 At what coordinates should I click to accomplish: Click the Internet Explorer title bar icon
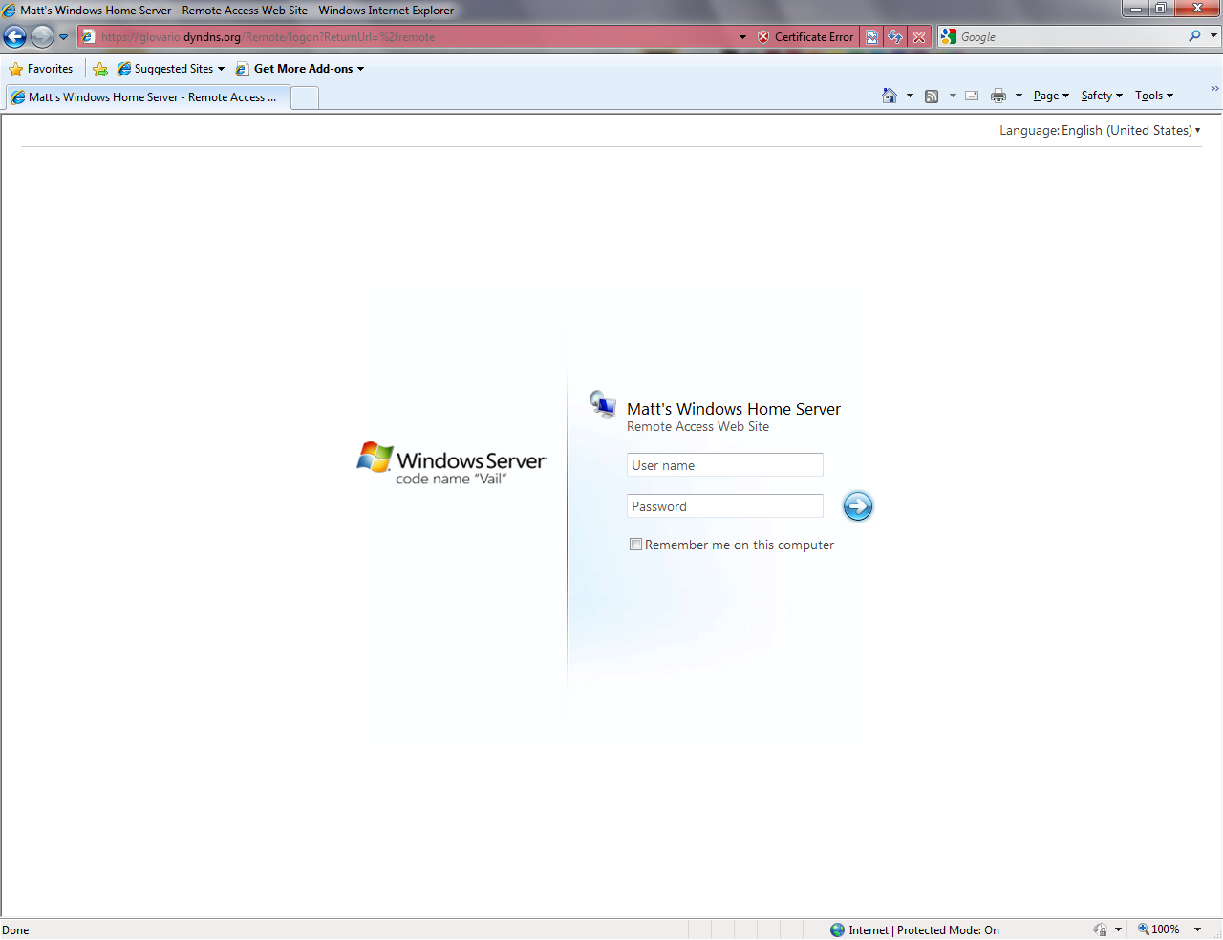(x=10, y=11)
